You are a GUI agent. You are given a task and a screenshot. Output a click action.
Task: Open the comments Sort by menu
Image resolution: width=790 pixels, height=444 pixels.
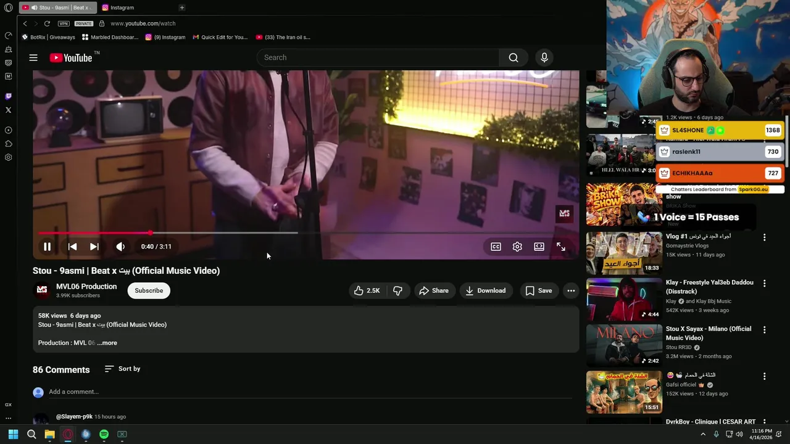pos(122,369)
